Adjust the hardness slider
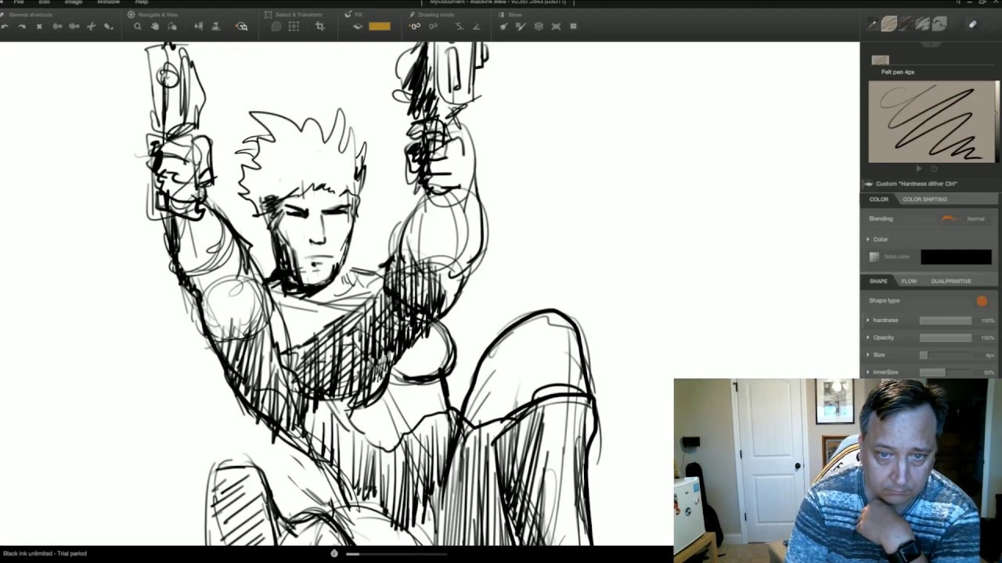Screen dimensions: 1002x563 (946, 321)
